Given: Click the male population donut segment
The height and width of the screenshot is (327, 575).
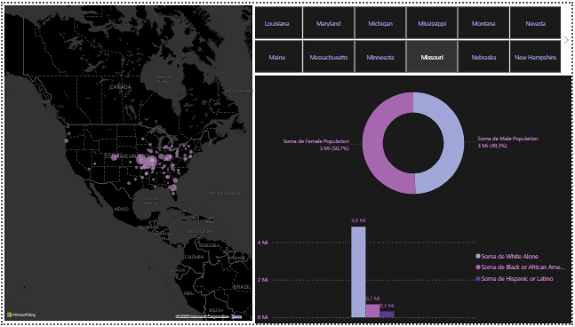Looking at the screenshot, I should coord(453,143).
